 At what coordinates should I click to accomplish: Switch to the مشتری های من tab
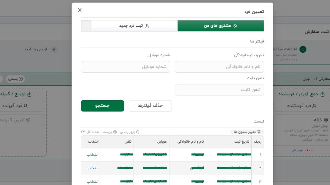(220, 26)
